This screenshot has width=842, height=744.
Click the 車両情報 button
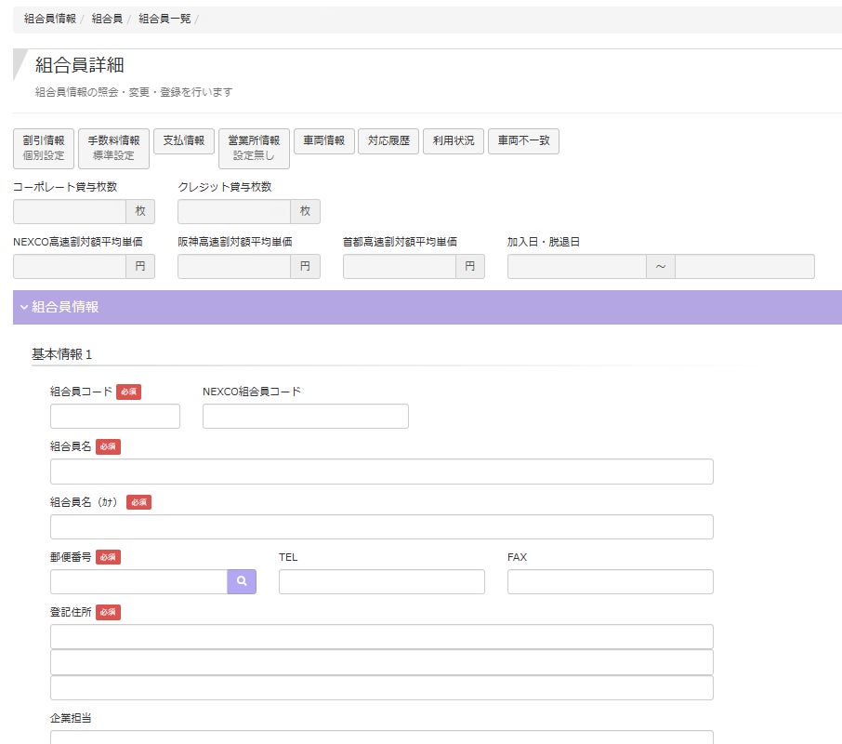coord(323,140)
